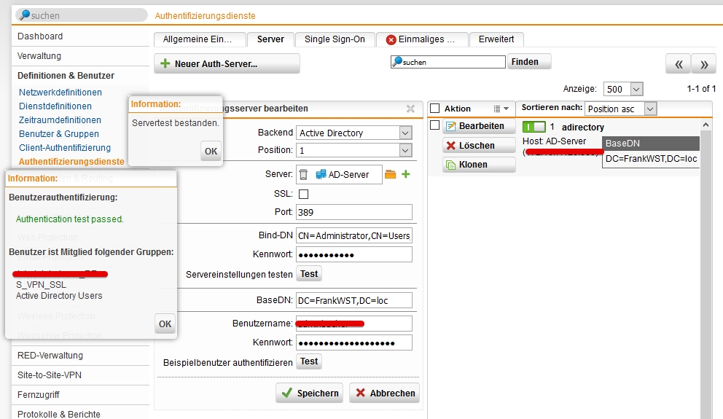Open the Single Sign-On tab
The image size is (723, 419).
click(x=335, y=39)
